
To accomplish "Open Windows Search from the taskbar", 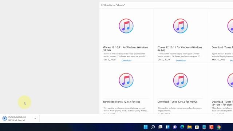I will (x=153, y=127).
